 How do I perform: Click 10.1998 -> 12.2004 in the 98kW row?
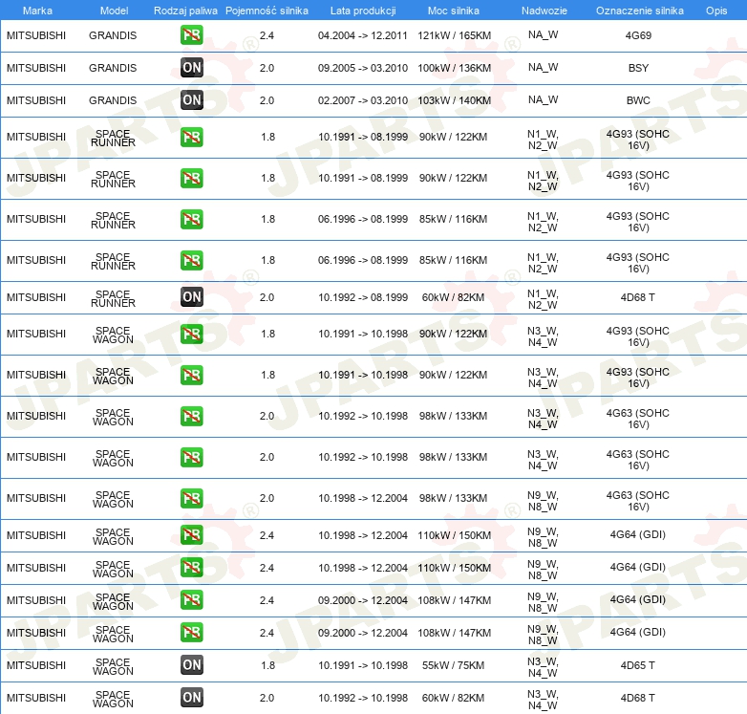363,498
